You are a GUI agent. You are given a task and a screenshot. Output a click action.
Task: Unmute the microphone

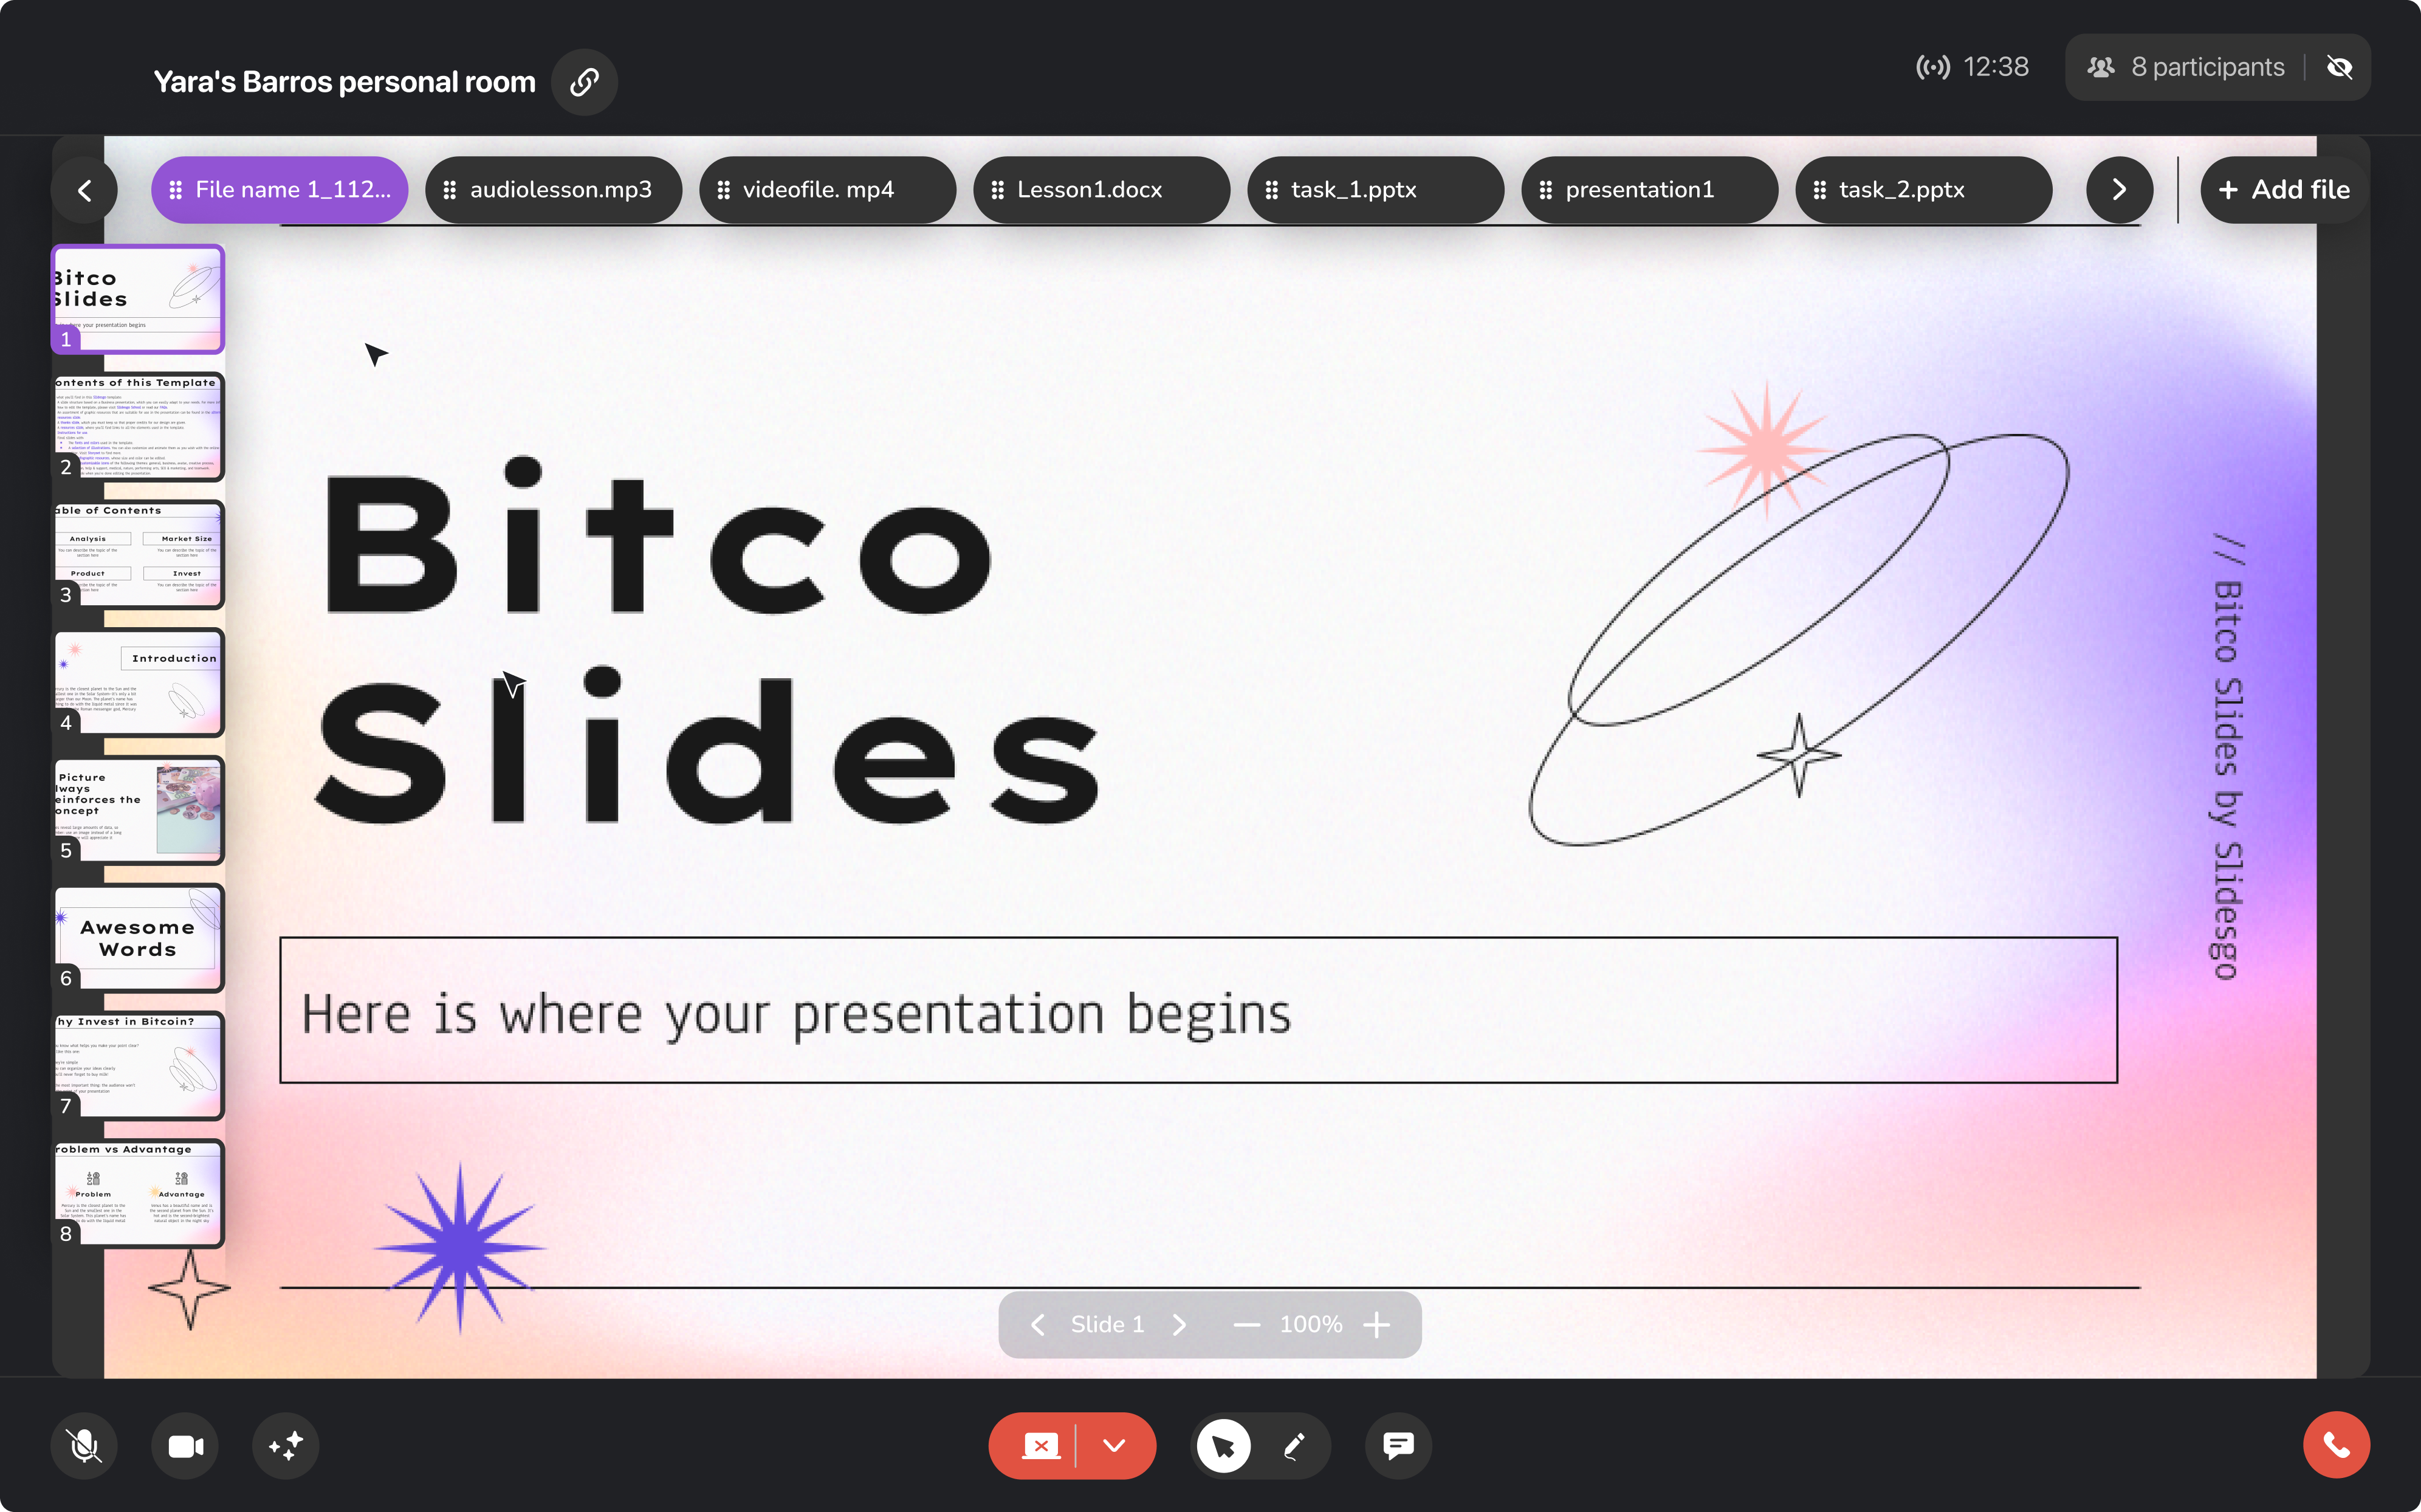tap(83, 1445)
